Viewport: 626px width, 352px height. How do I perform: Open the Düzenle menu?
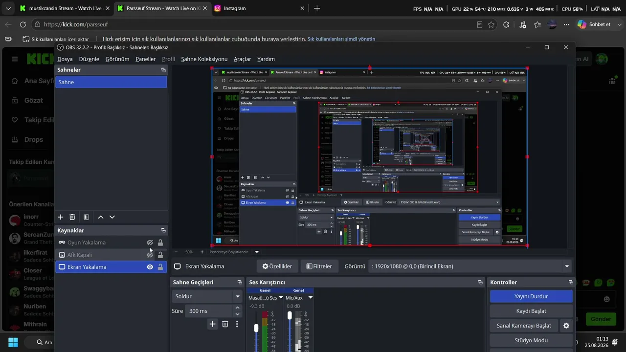click(89, 59)
